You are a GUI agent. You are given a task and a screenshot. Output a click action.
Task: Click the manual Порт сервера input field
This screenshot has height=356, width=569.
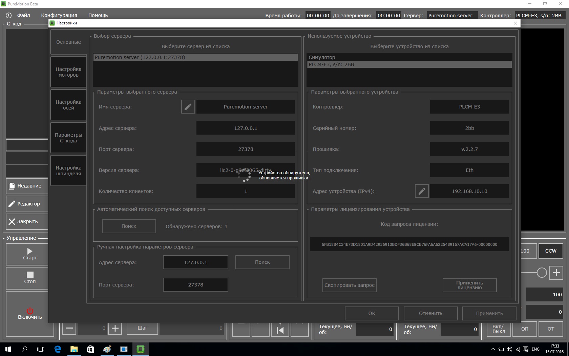pos(196,285)
